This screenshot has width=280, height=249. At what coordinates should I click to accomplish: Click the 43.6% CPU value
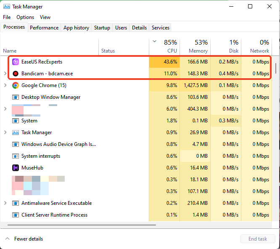(x=170, y=62)
